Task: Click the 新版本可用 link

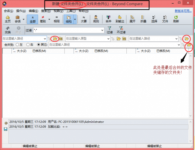Action: coord(183,11)
